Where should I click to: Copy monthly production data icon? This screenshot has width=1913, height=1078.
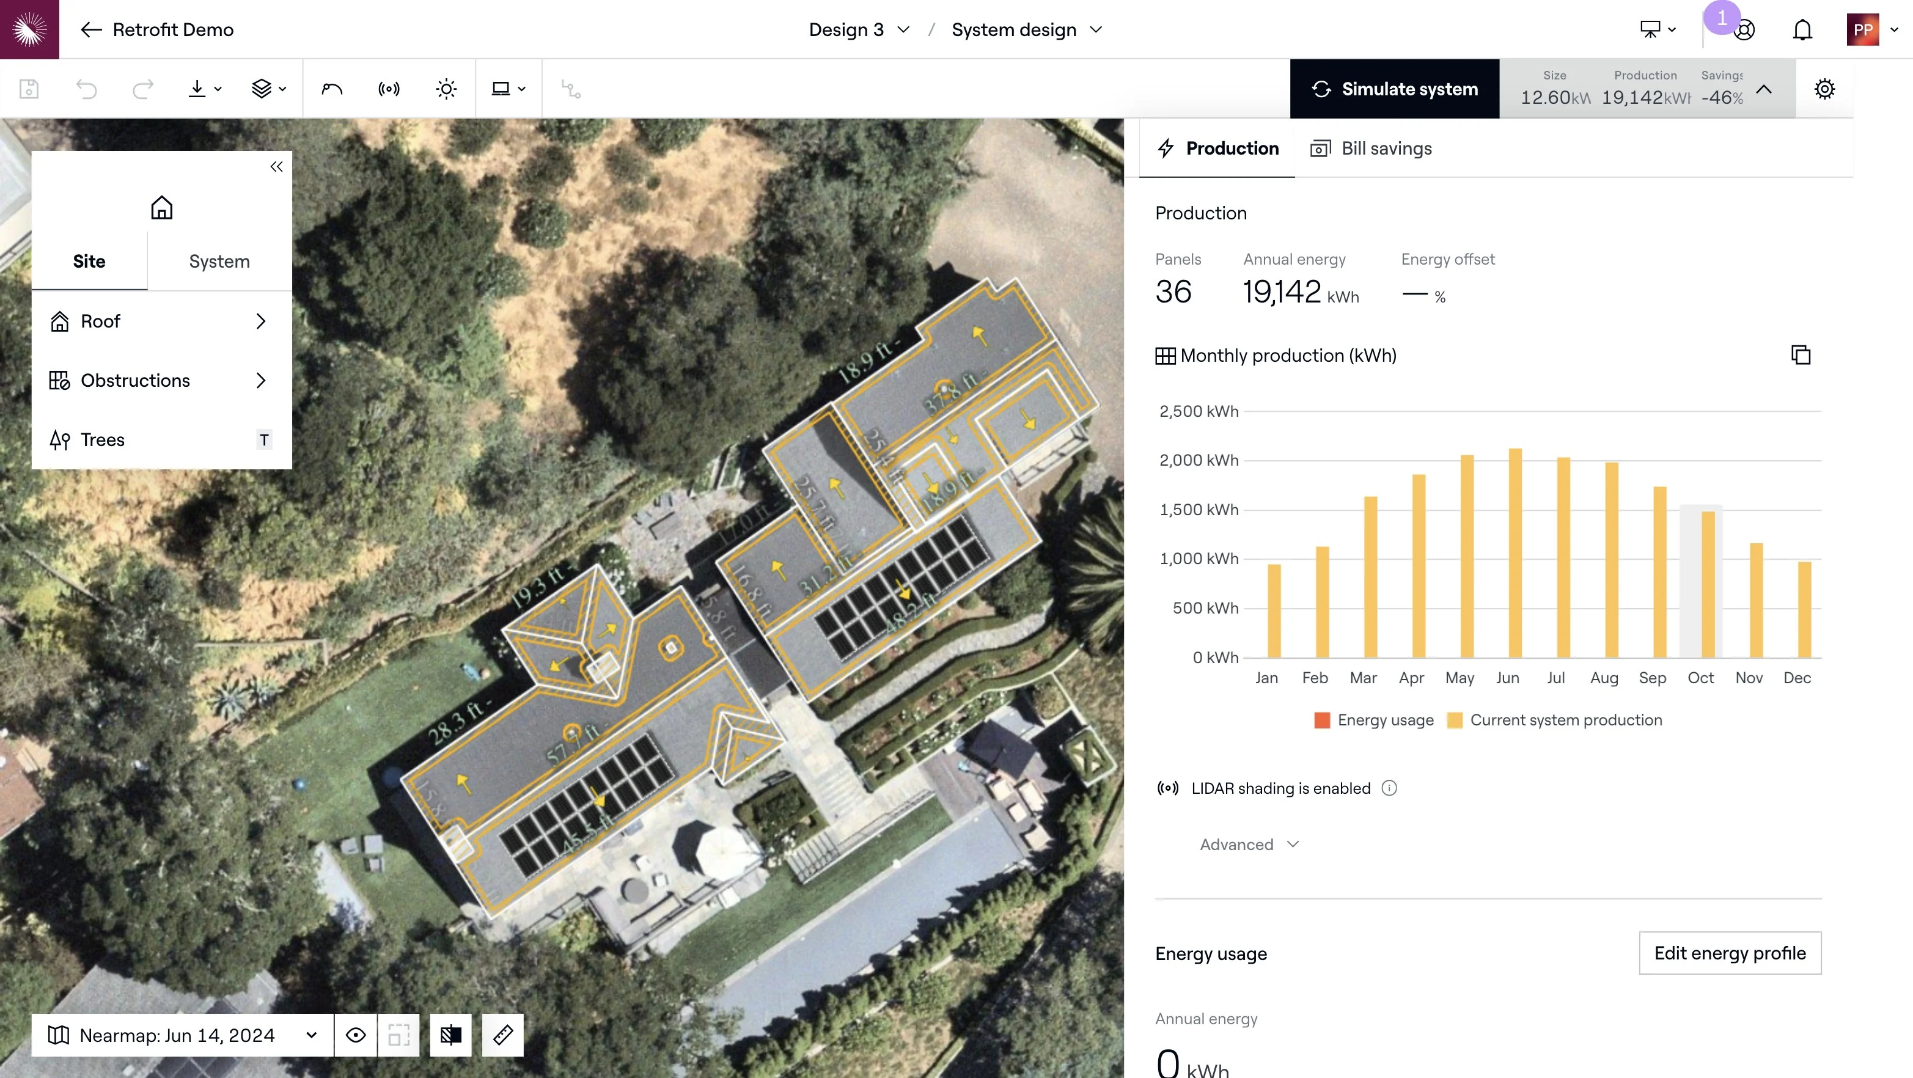1801,355
